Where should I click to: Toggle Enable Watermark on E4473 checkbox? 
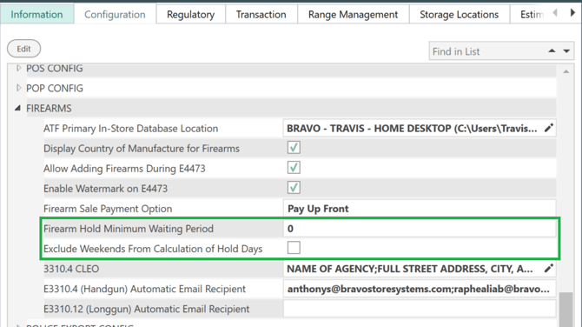click(294, 188)
